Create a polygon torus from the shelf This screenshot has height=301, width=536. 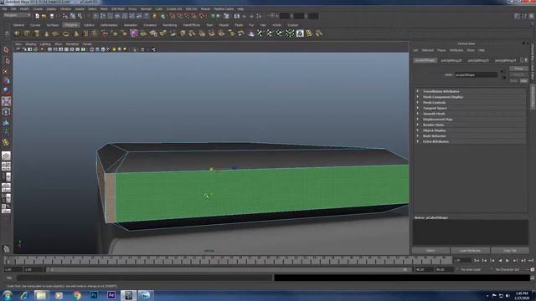click(x=65, y=33)
